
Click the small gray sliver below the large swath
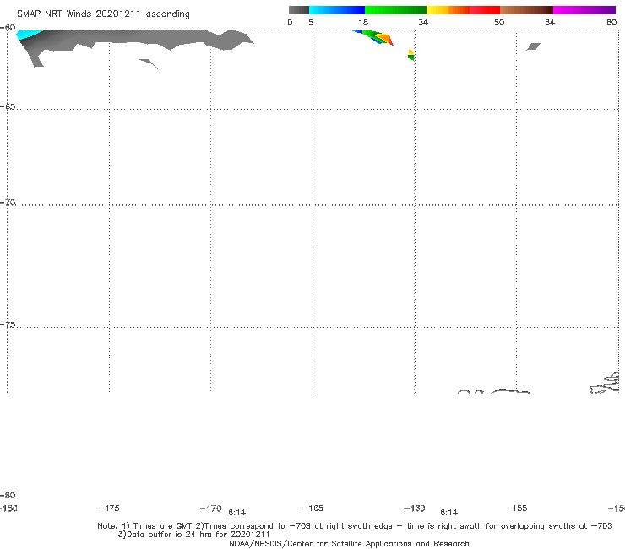(x=149, y=63)
